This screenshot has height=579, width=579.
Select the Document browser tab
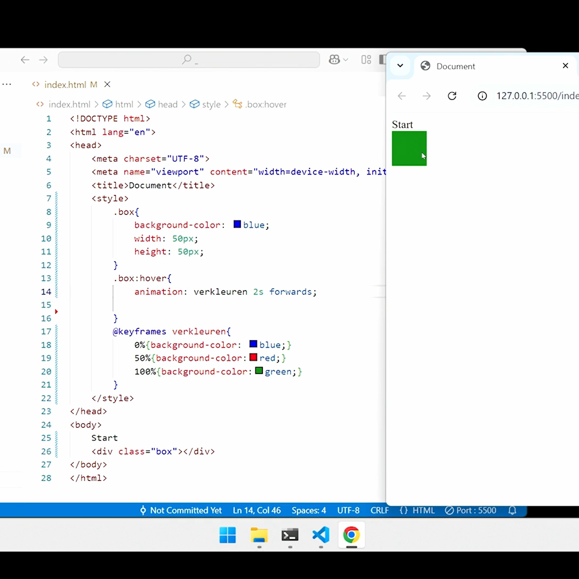pos(455,66)
